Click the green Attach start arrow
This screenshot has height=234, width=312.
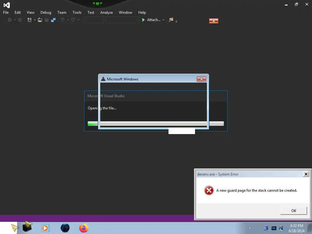click(143, 20)
